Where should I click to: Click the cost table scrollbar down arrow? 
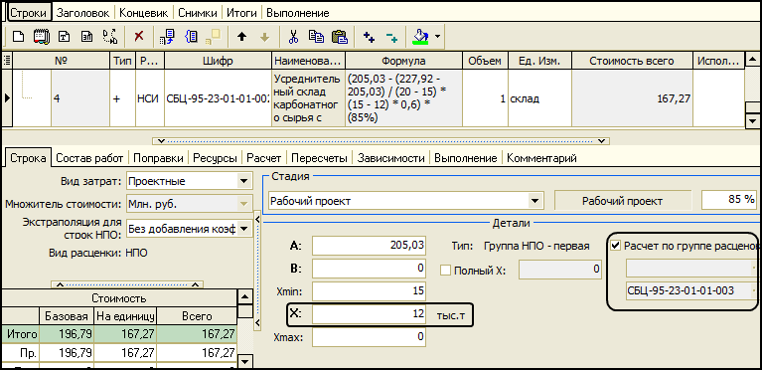click(x=245, y=361)
